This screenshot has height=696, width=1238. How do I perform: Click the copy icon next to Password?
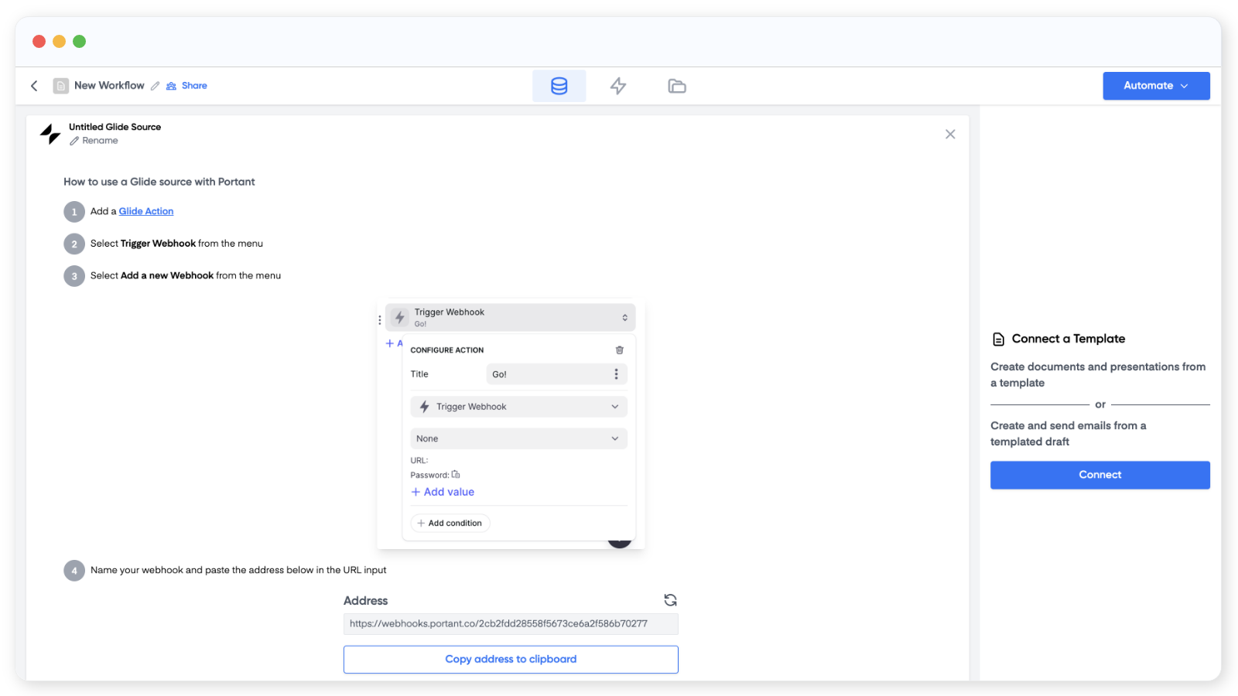click(x=456, y=475)
